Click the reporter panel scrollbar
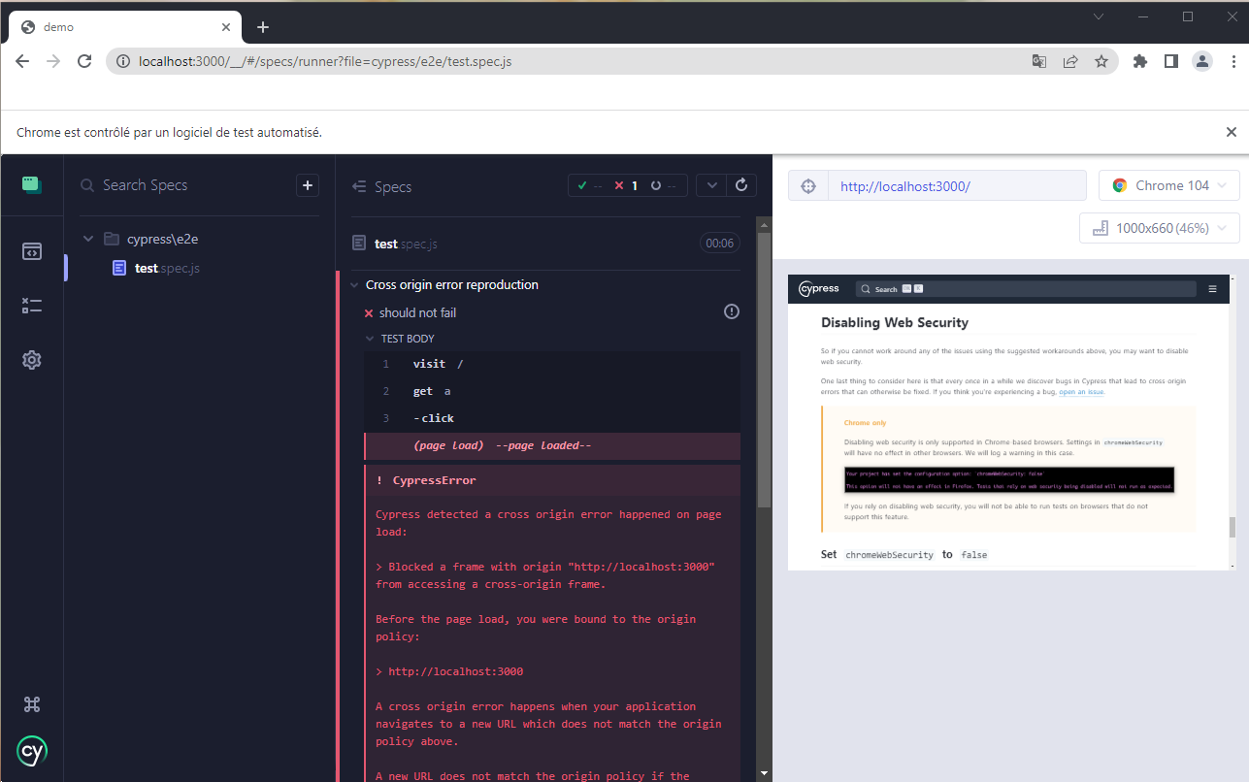 coord(765,369)
